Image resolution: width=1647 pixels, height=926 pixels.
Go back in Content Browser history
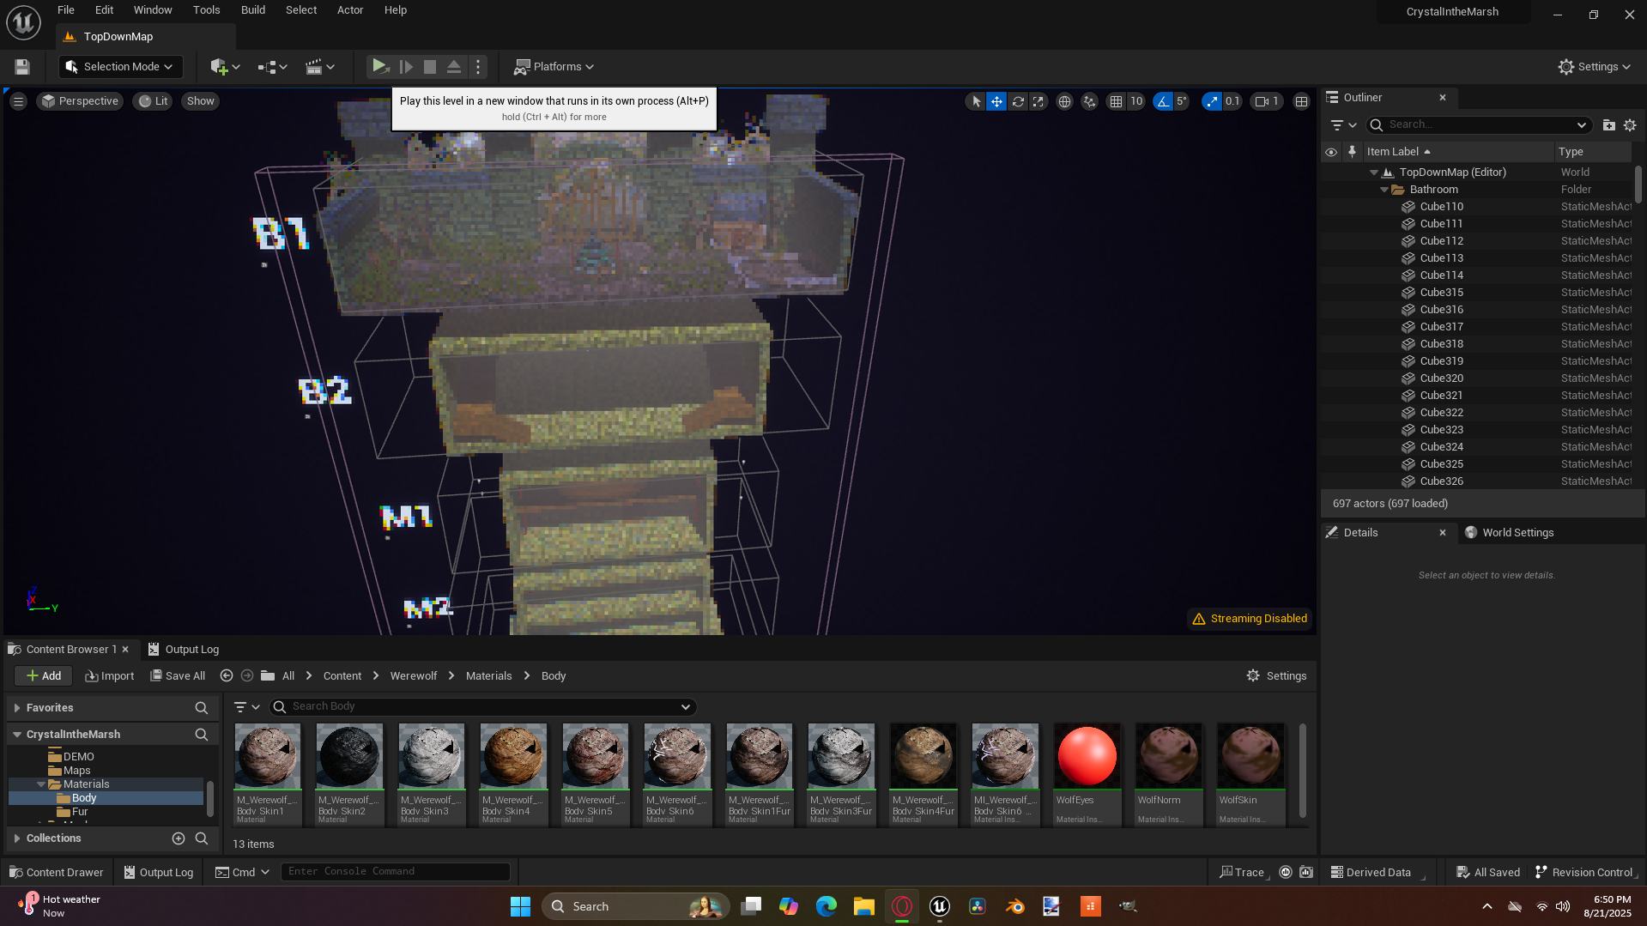pos(227,676)
